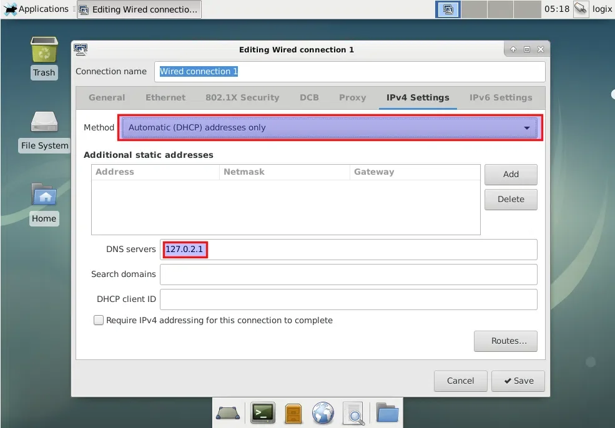Click the network icon in the dialog title bar
This screenshot has height=428, width=615.
click(81, 49)
